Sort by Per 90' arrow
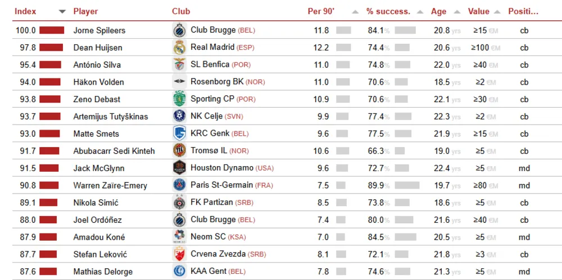 pyautogui.click(x=355, y=12)
